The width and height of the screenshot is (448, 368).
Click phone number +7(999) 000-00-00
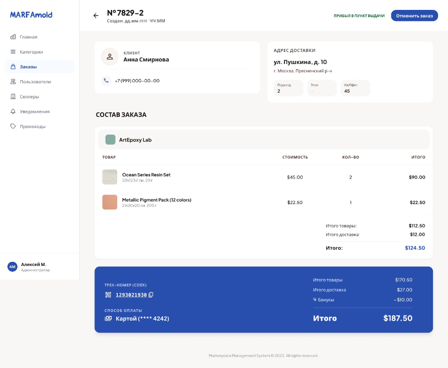pos(137,81)
